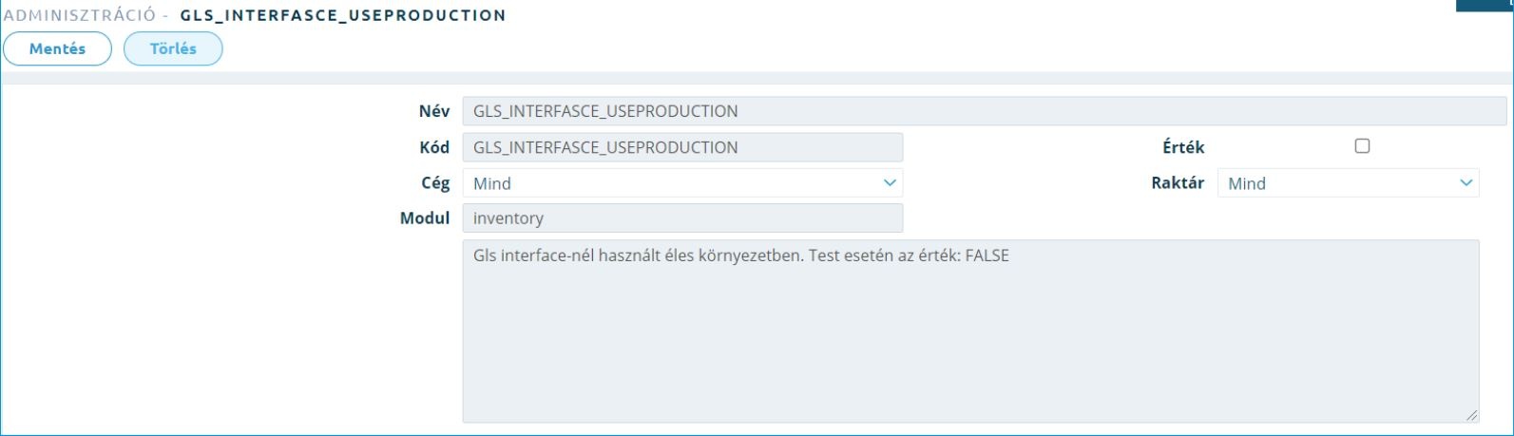Click the Mentés save button

point(57,48)
